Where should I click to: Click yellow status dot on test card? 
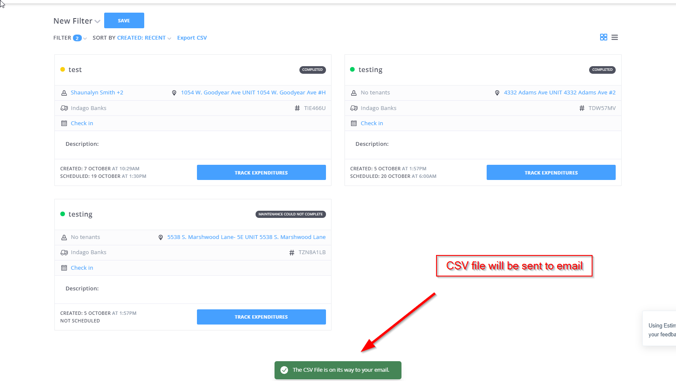coord(63,70)
